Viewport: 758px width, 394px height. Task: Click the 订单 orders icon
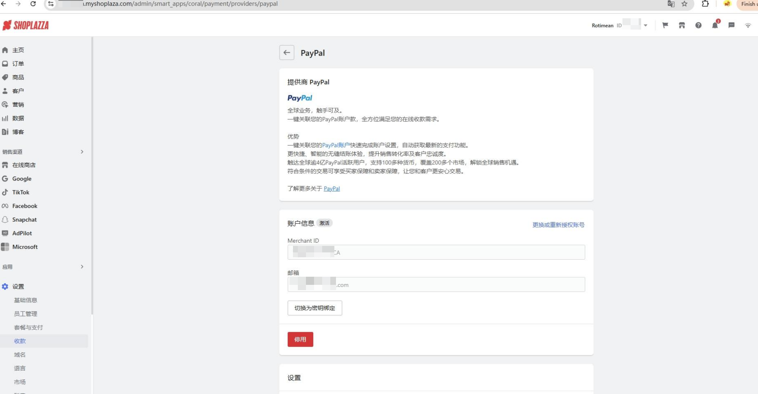(x=5, y=64)
